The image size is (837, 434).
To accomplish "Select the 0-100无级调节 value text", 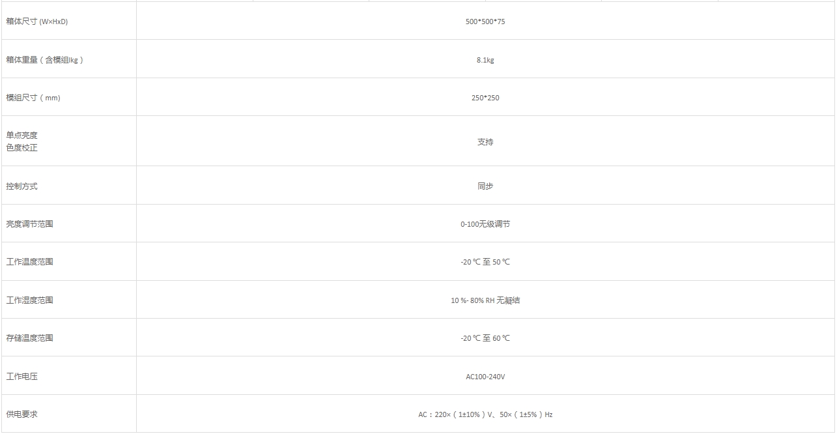I will [x=485, y=224].
